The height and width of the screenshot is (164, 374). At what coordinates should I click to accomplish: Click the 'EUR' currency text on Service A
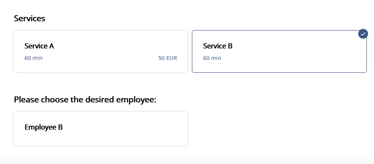(172, 58)
